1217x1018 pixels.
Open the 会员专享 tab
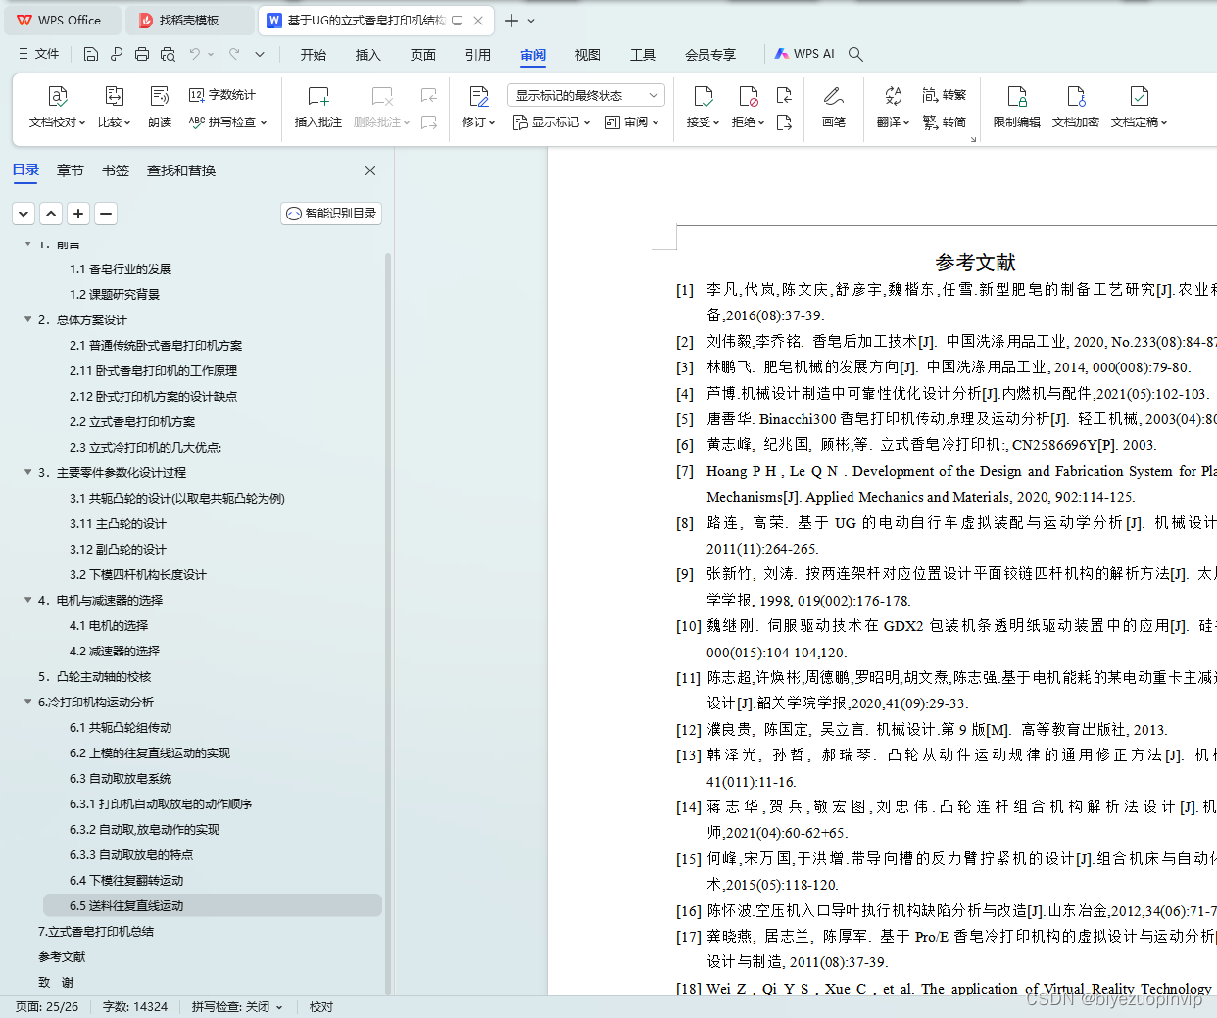710,55
